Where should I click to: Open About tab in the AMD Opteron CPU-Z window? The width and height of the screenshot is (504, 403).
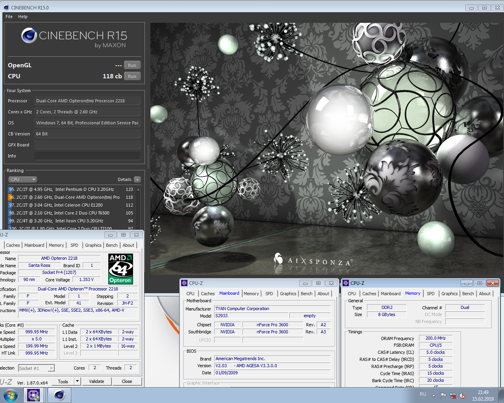tap(128, 245)
